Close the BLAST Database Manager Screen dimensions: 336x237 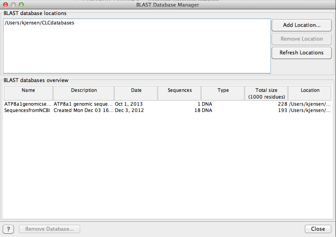[318, 229]
